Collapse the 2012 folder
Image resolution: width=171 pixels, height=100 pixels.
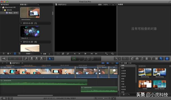3,10
